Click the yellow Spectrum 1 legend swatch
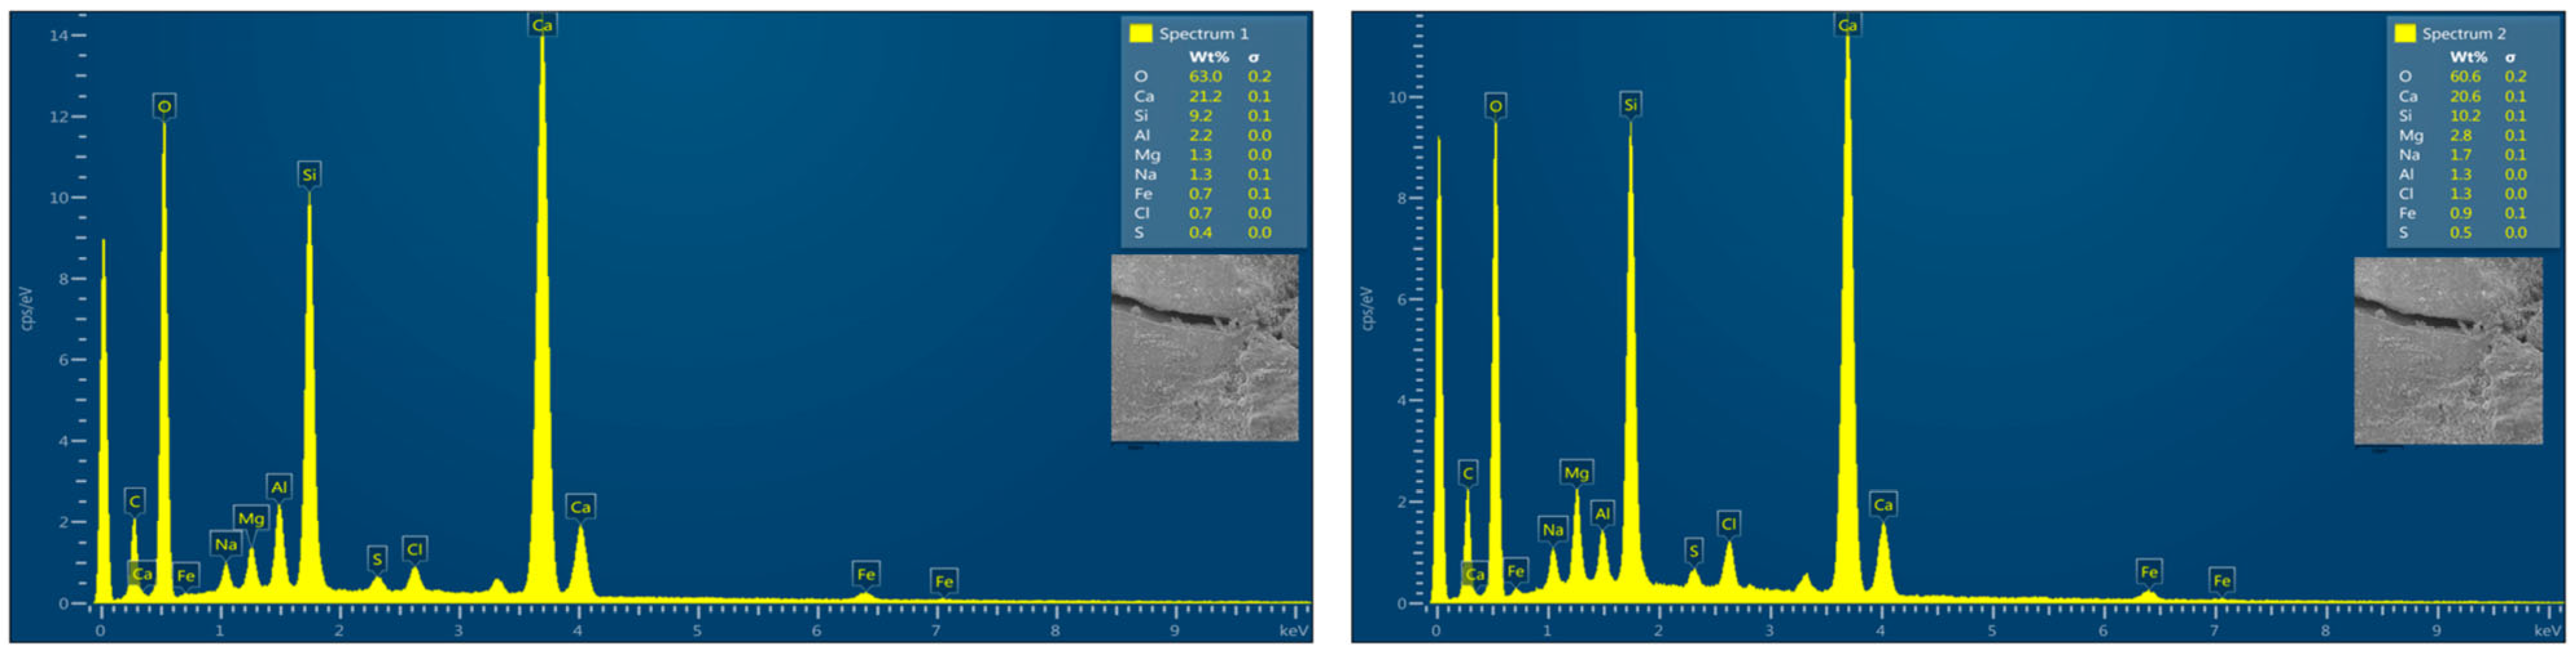Image resolution: width=2576 pixels, height=655 pixels. tap(1140, 34)
